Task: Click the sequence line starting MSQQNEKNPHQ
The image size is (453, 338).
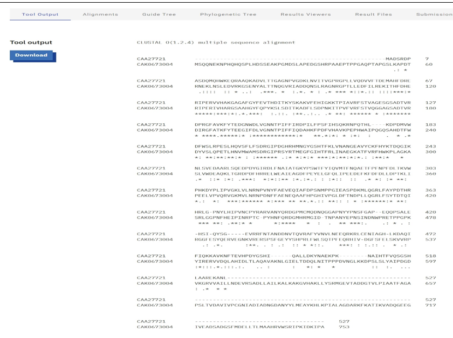Action: pos(303,64)
